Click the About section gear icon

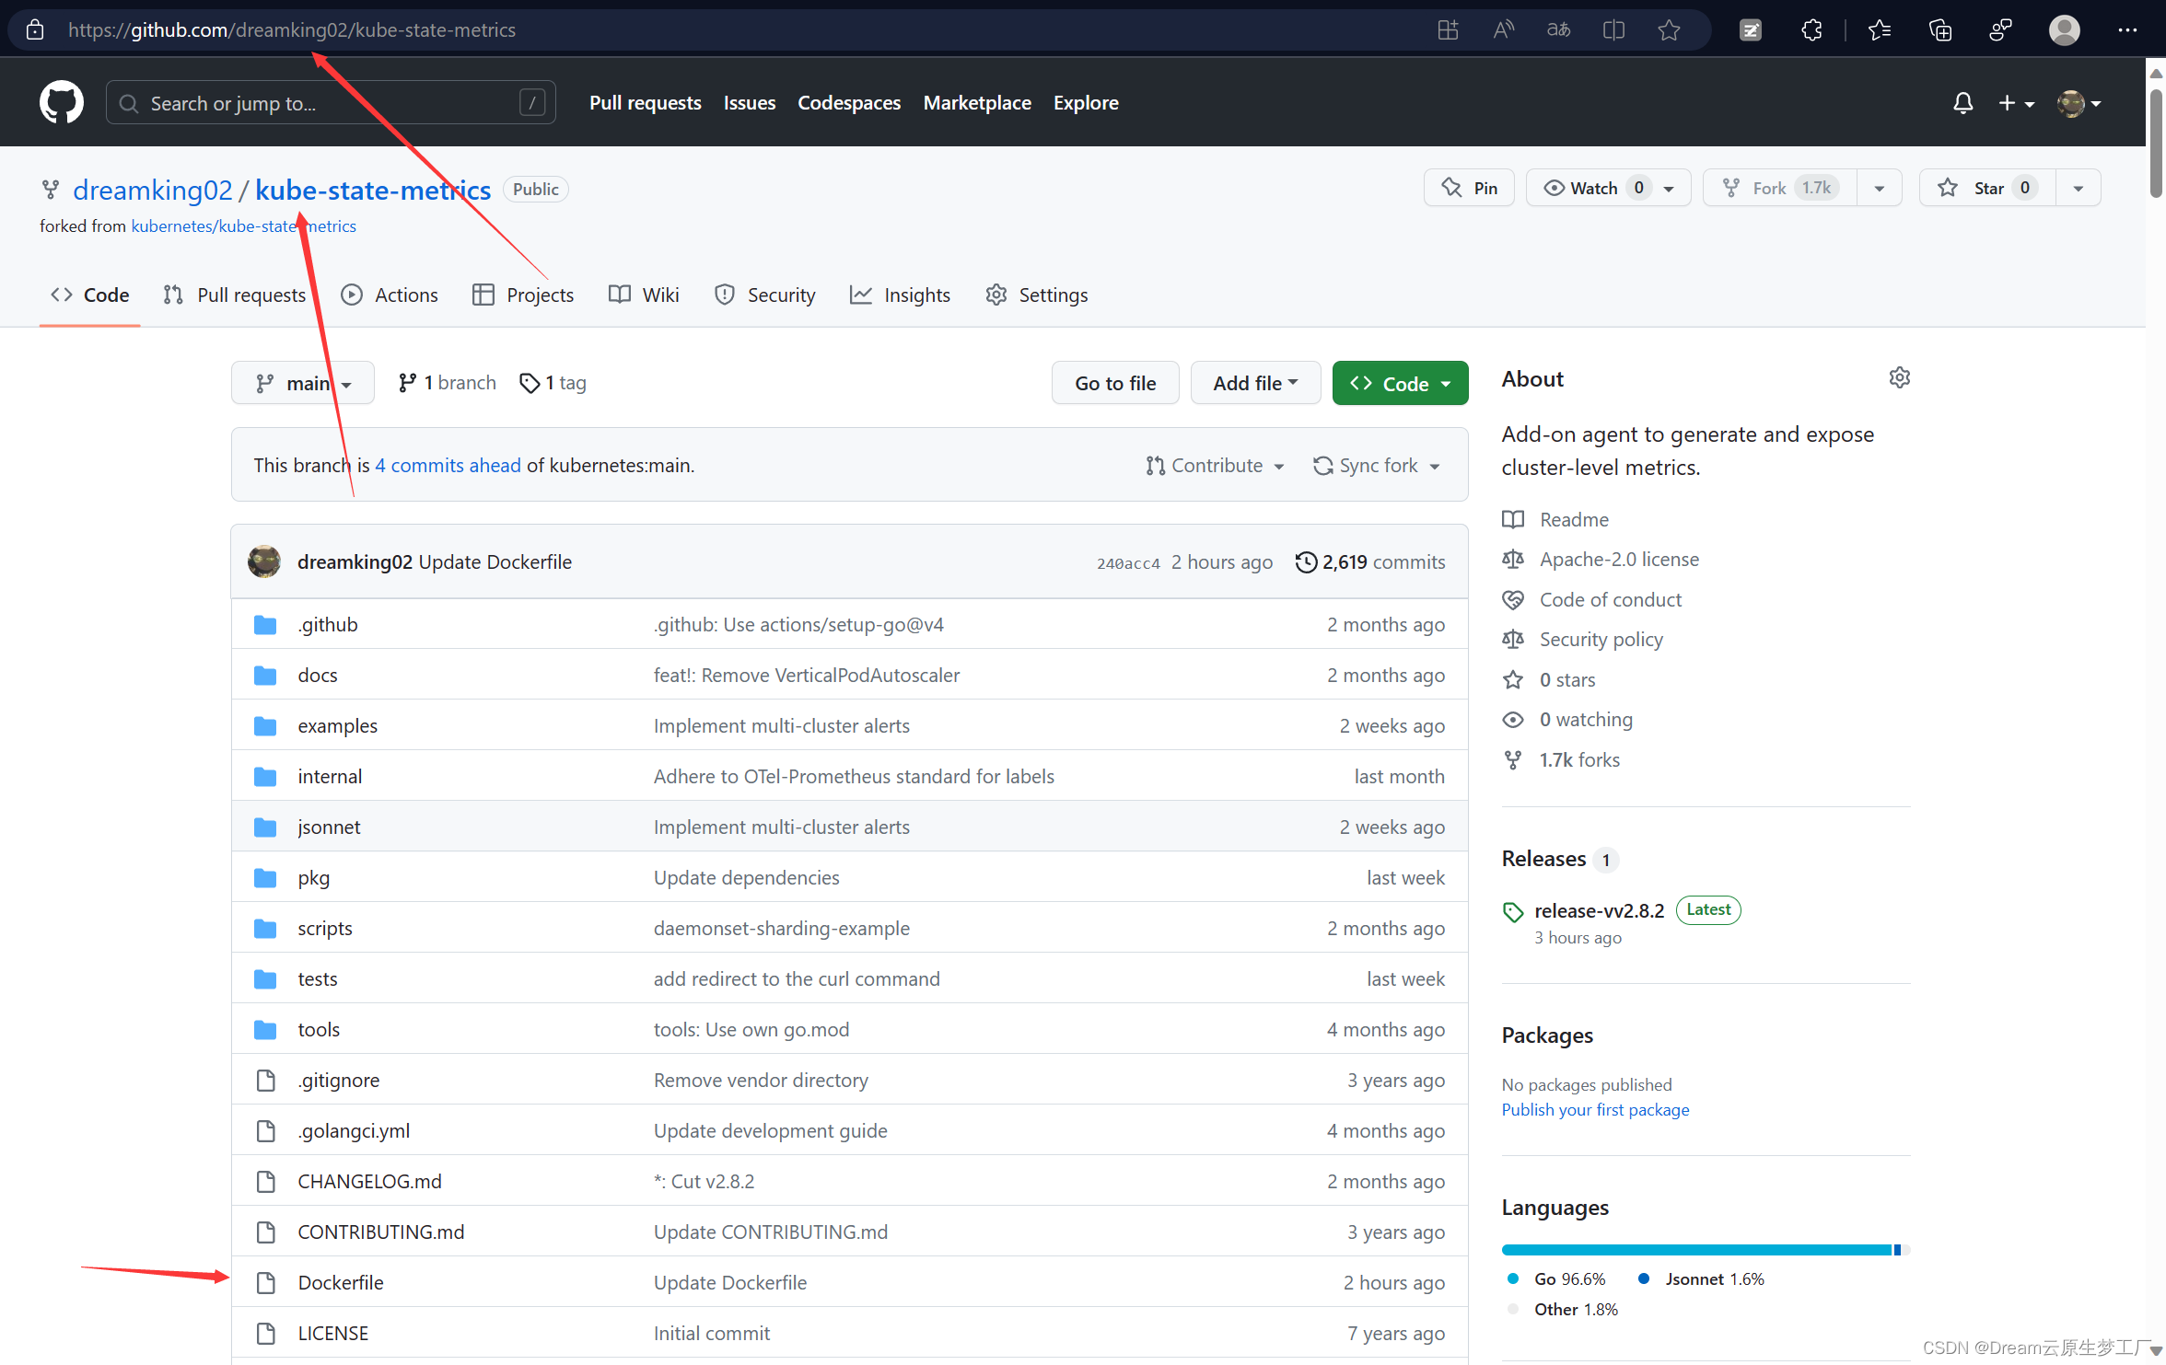click(1899, 377)
